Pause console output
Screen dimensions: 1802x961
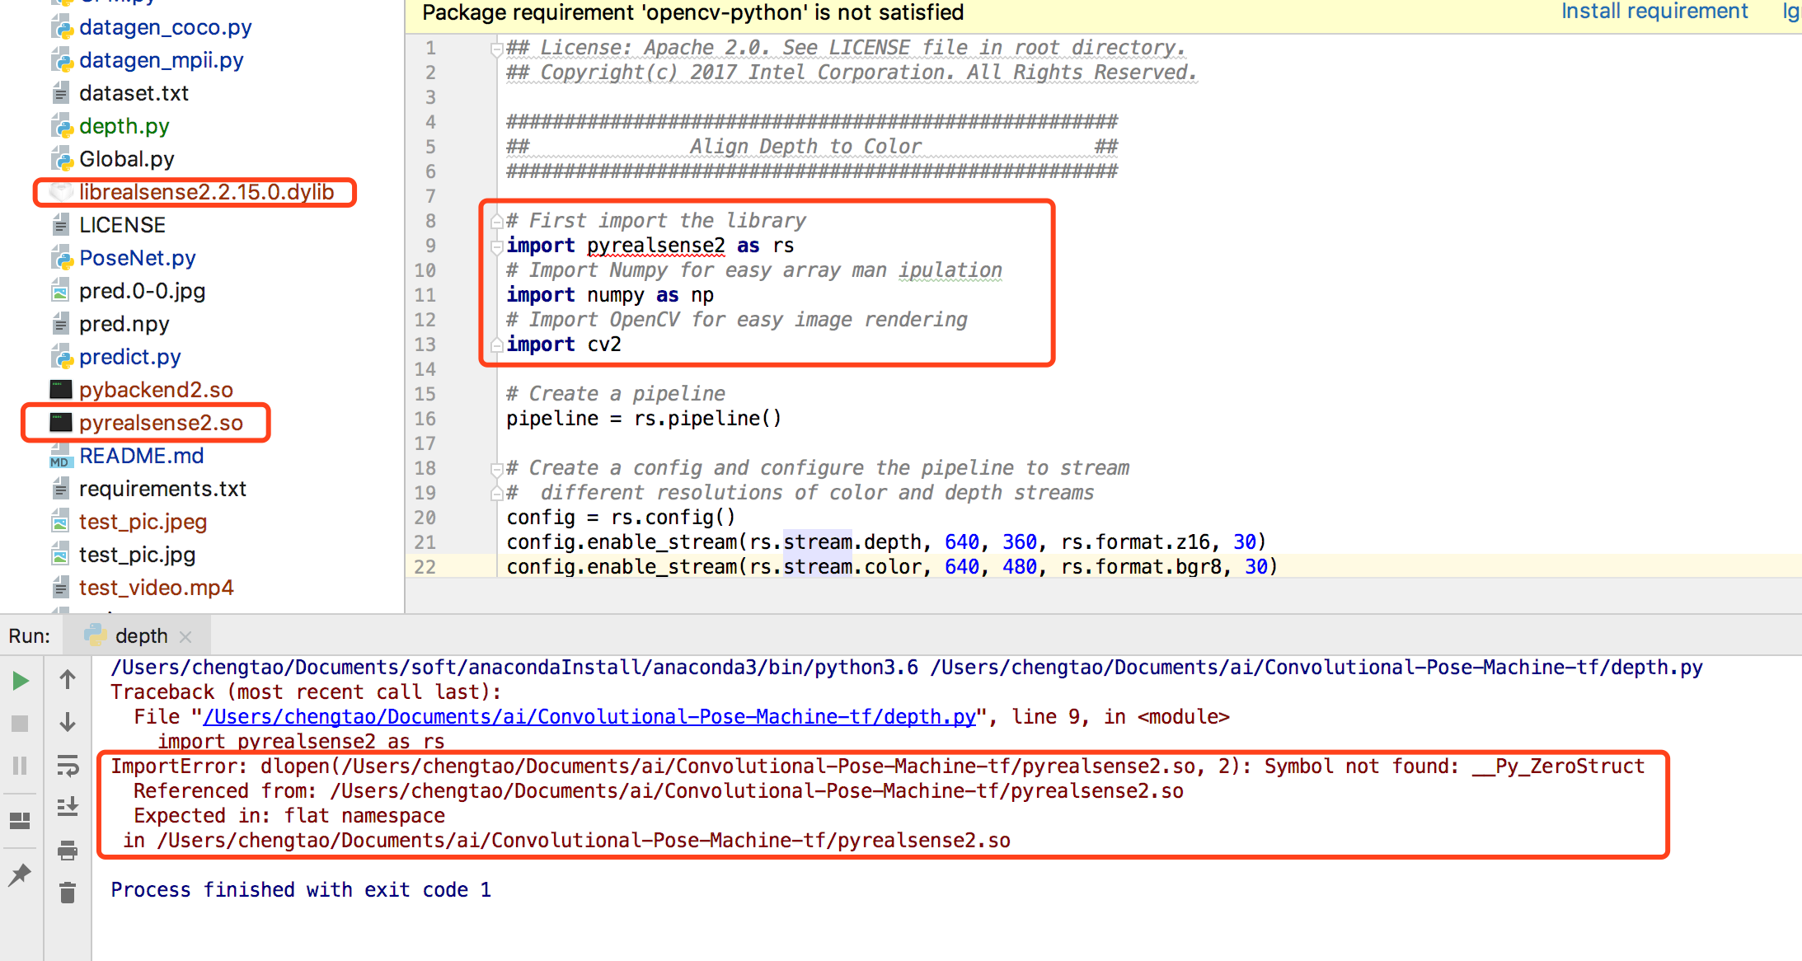20,766
